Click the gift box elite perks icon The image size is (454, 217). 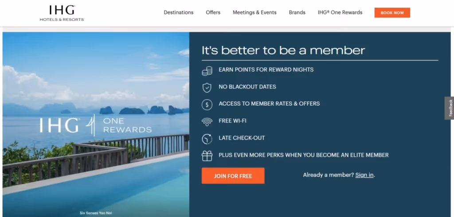(x=207, y=156)
